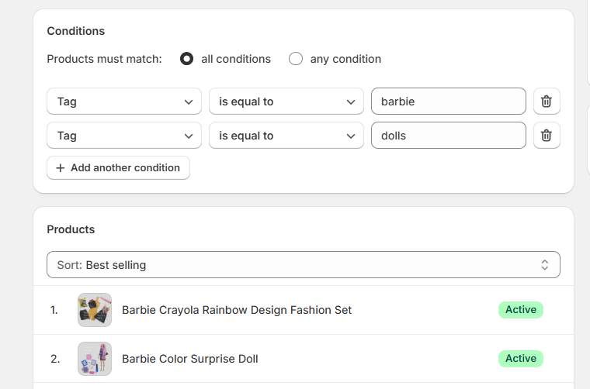Open Barbie Color Surprise Doll product link

190,359
